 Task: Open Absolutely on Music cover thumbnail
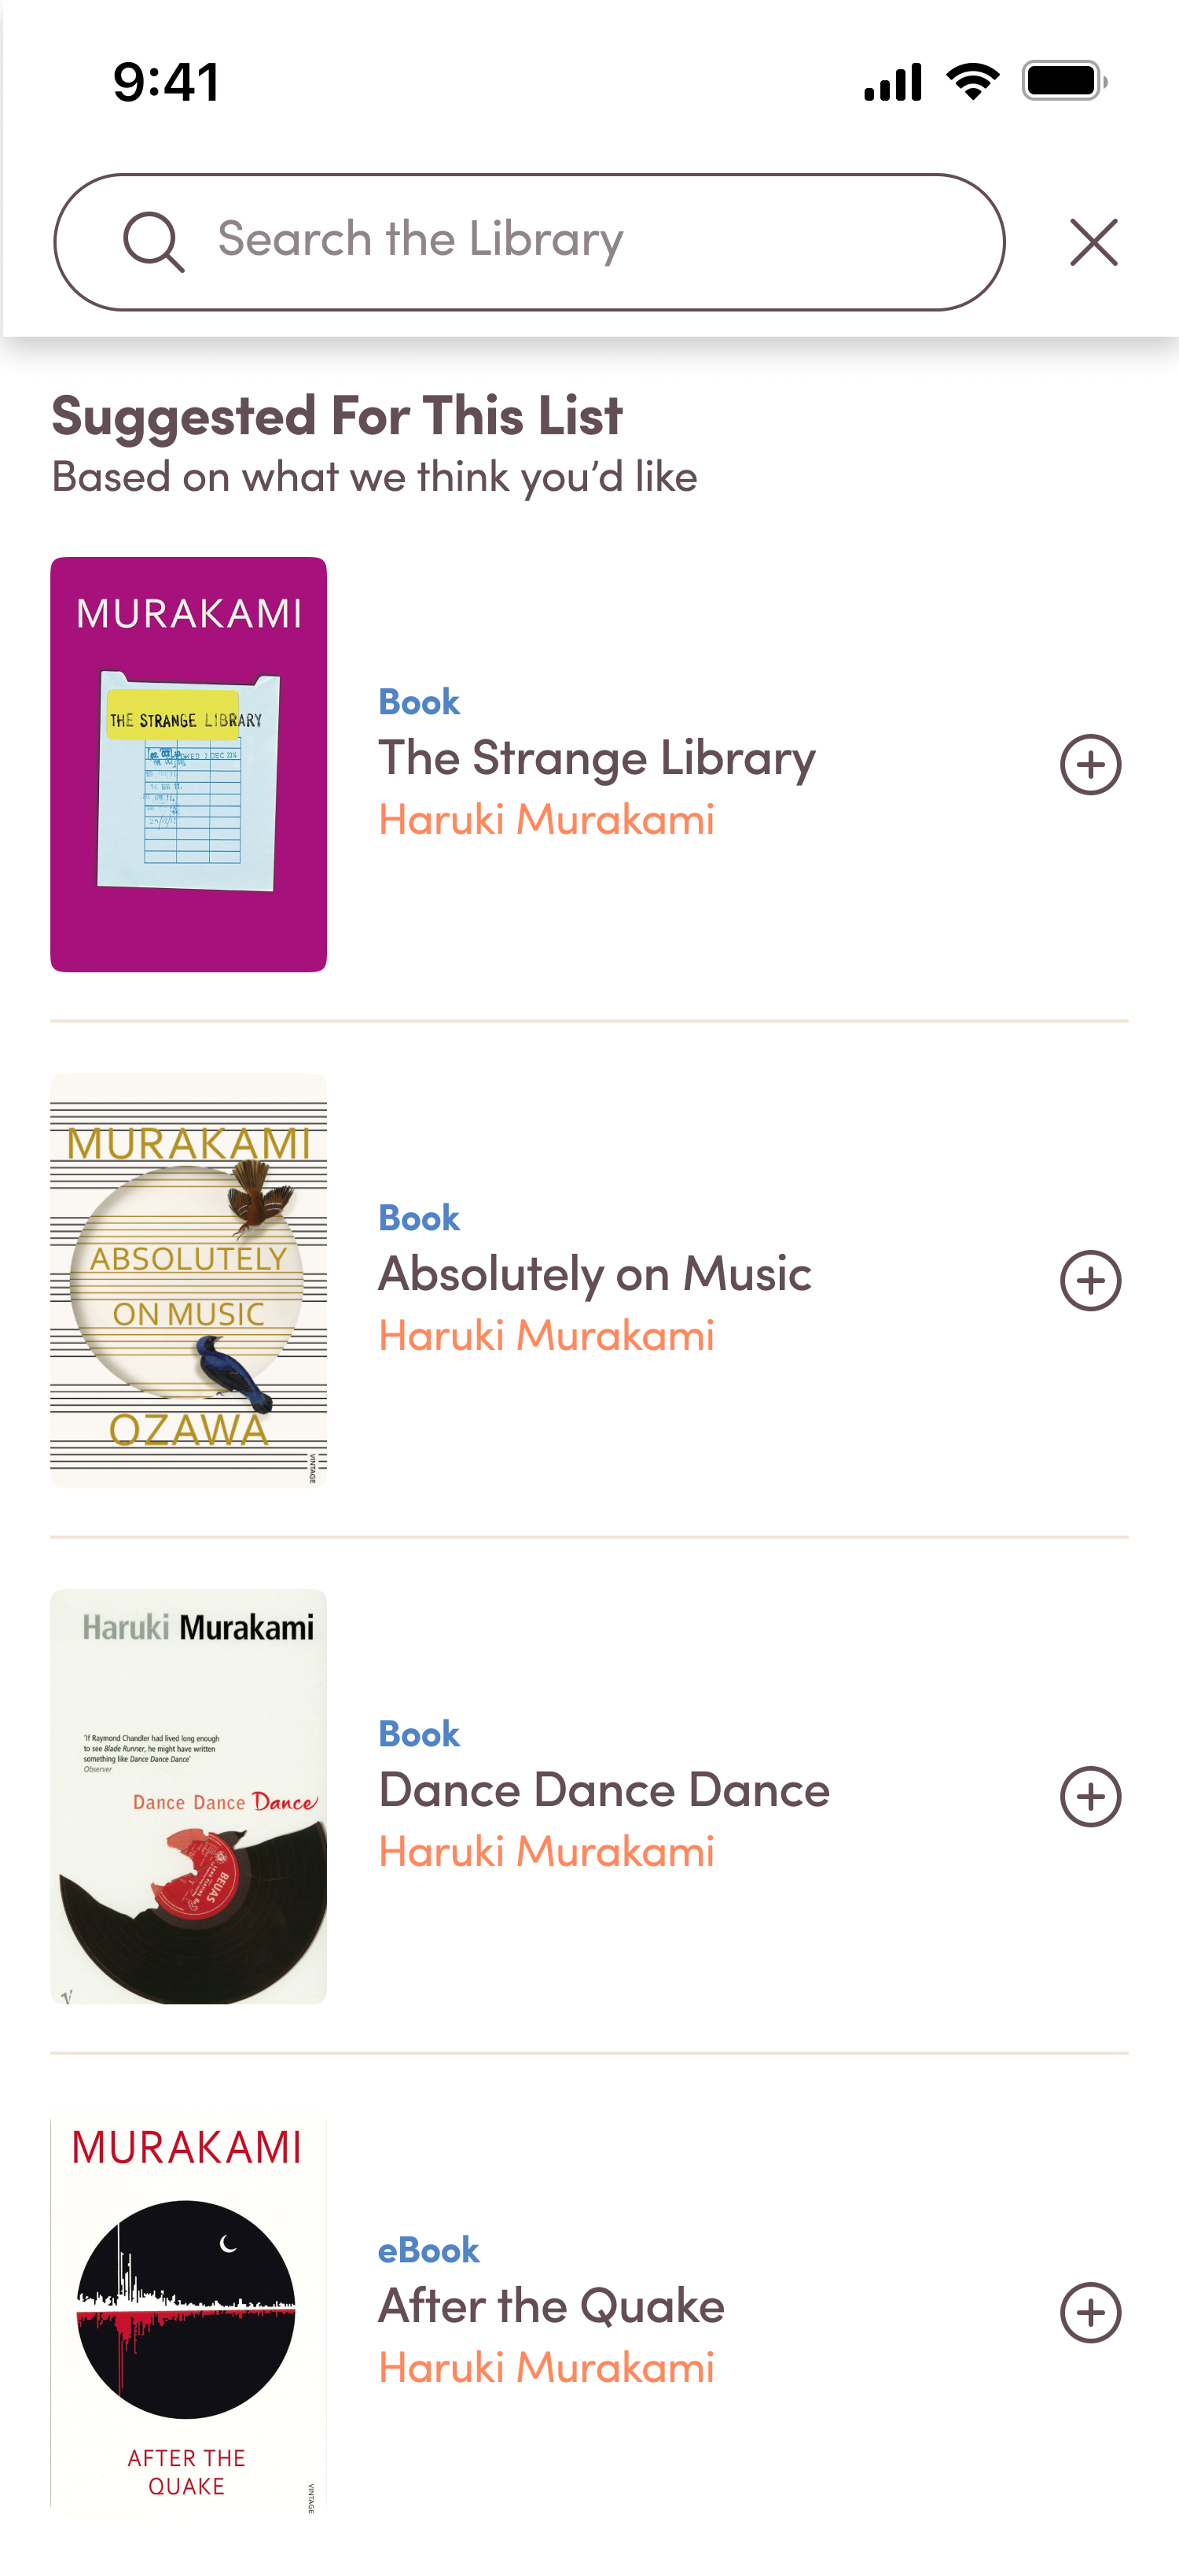click(x=188, y=1280)
